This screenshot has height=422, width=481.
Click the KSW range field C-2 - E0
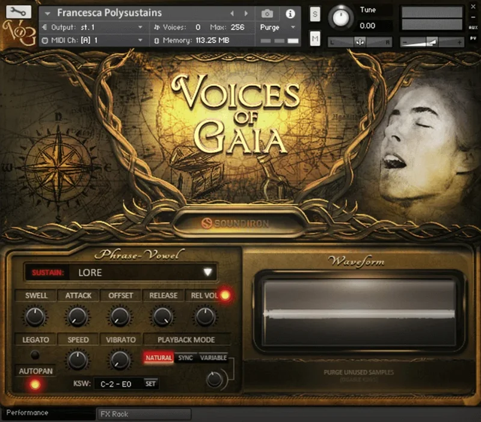click(118, 384)
